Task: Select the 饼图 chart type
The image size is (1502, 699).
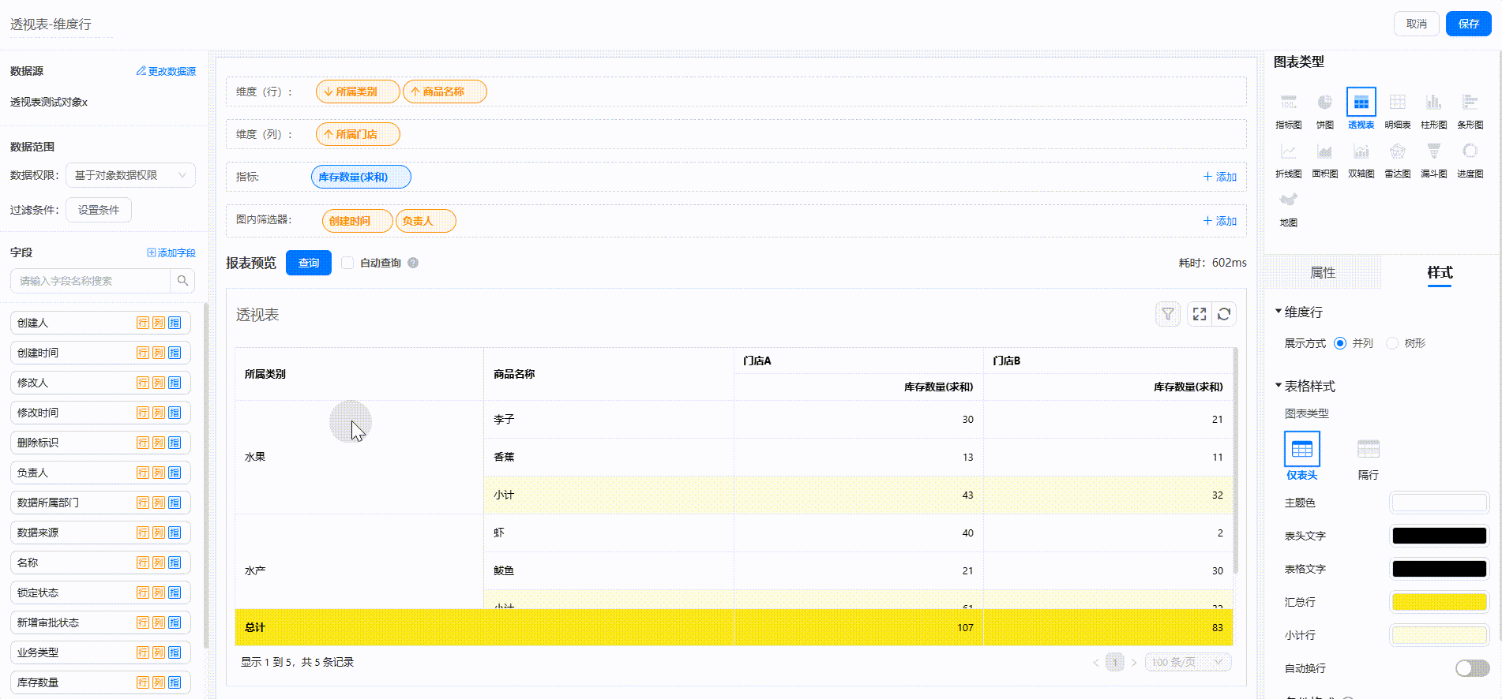Action: tap(1324, 110)
